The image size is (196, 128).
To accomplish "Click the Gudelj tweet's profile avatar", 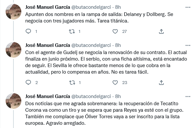I will click(13, 50).
